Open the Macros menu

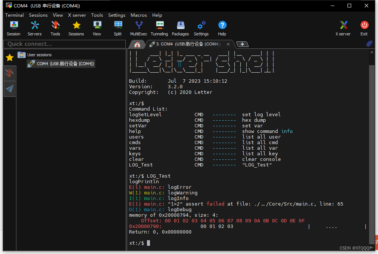click(x=138, y=15)
